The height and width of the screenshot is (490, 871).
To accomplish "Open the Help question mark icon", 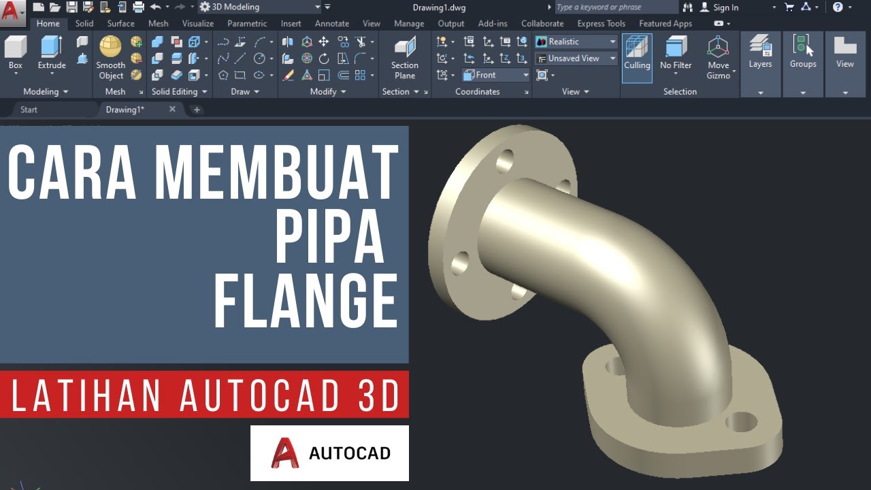I will (x=838, y=7).
